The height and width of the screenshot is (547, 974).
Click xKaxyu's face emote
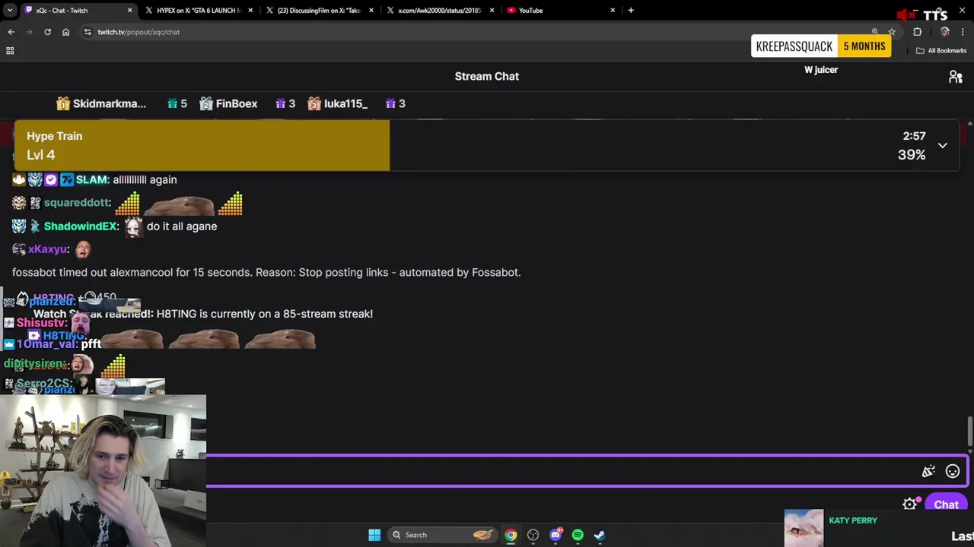pyautogui.click(x=83, y=249)
